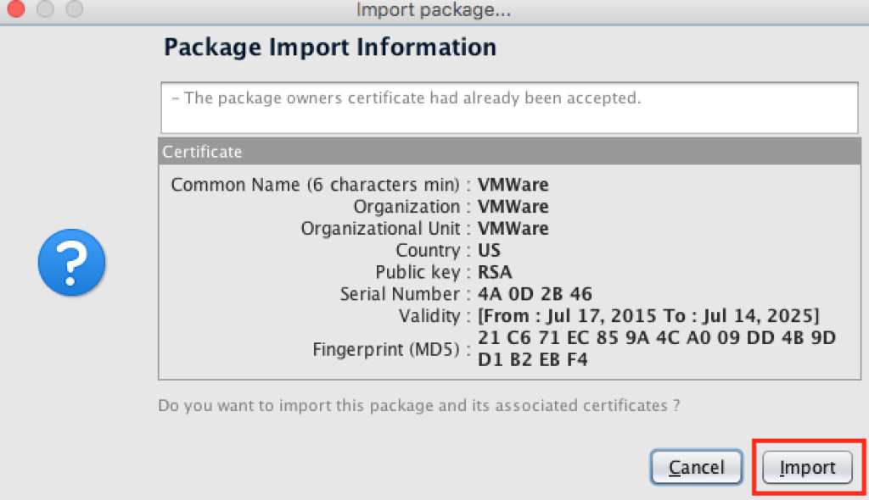Viewport: 869px width, 500px height.
Task: Click the red close button
Action: (15, 10)
